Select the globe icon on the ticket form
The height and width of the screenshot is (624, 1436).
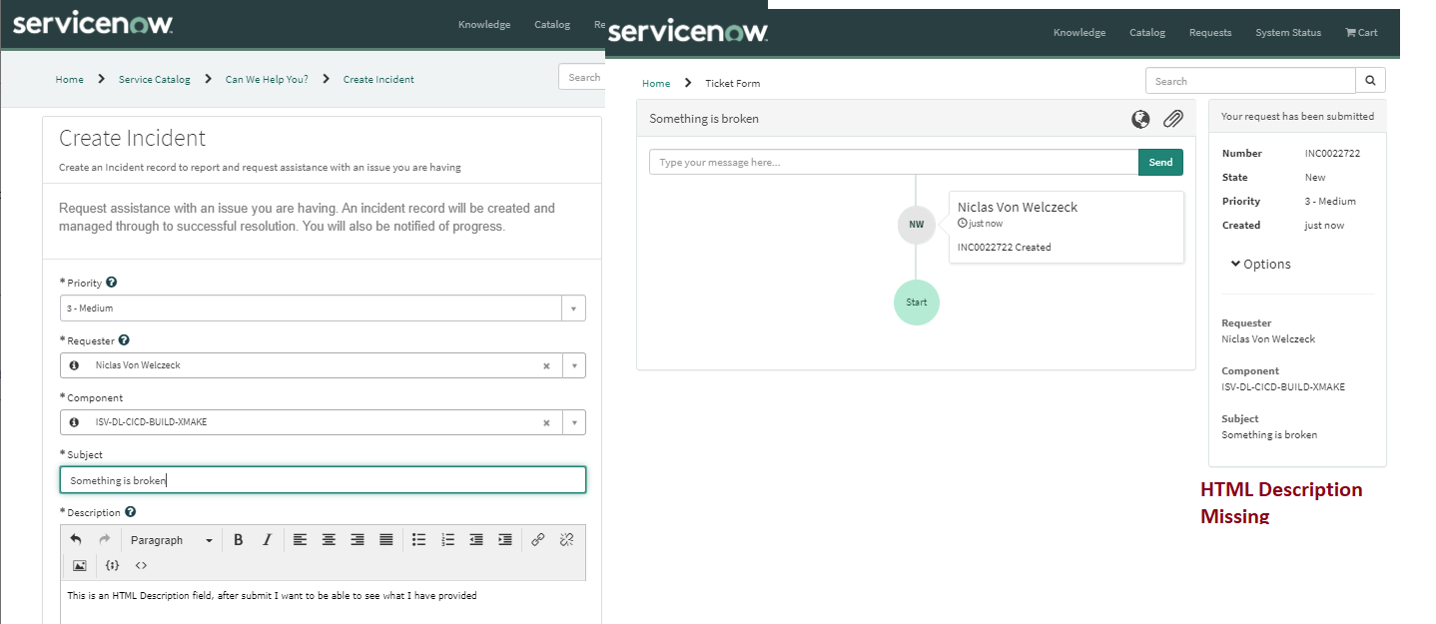click(1139, 118)
